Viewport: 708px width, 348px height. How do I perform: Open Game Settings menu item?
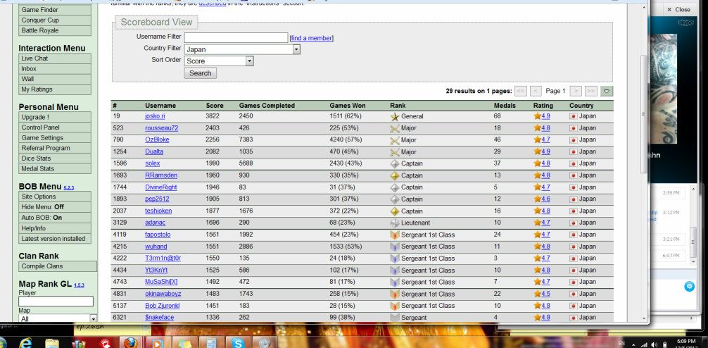point(55,138)
